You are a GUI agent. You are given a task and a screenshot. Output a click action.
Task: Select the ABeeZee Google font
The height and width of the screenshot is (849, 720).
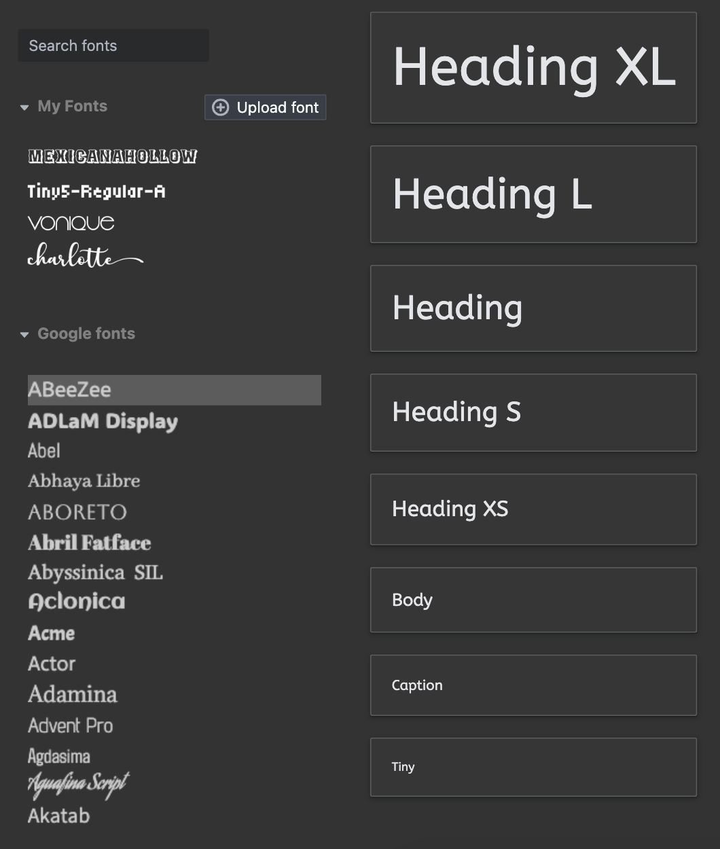click(x=175, y=390)
